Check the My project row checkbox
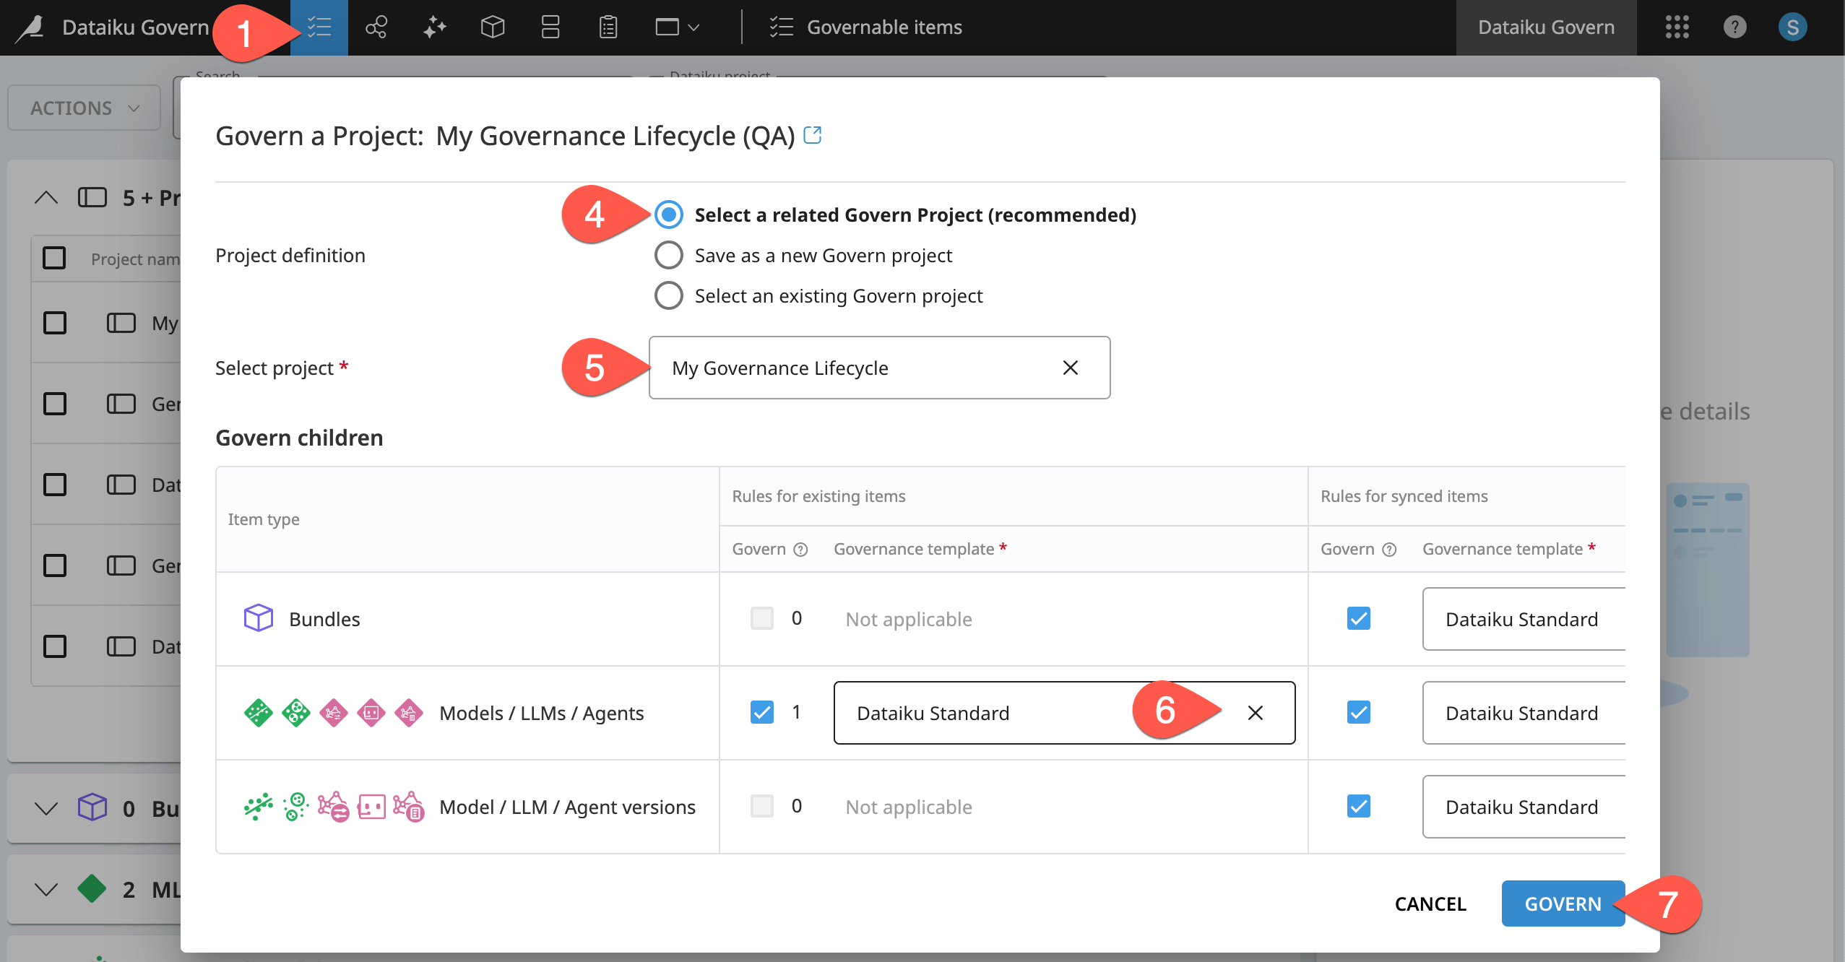The image size is (1845, 962). (x=54, y=323)
